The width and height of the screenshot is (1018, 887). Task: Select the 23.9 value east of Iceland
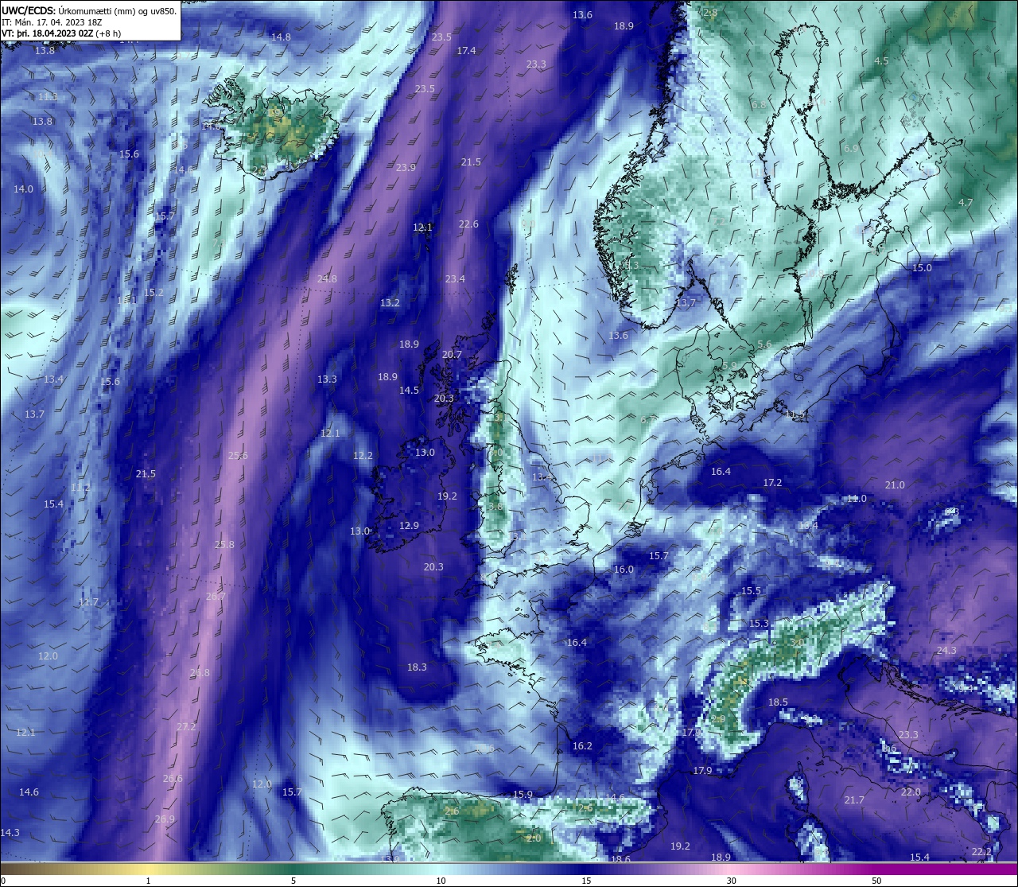point(406,167)
